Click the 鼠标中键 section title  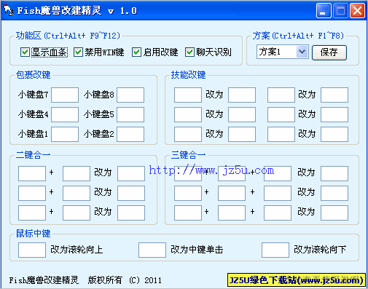pyautogui.click(x=34, y=234)
